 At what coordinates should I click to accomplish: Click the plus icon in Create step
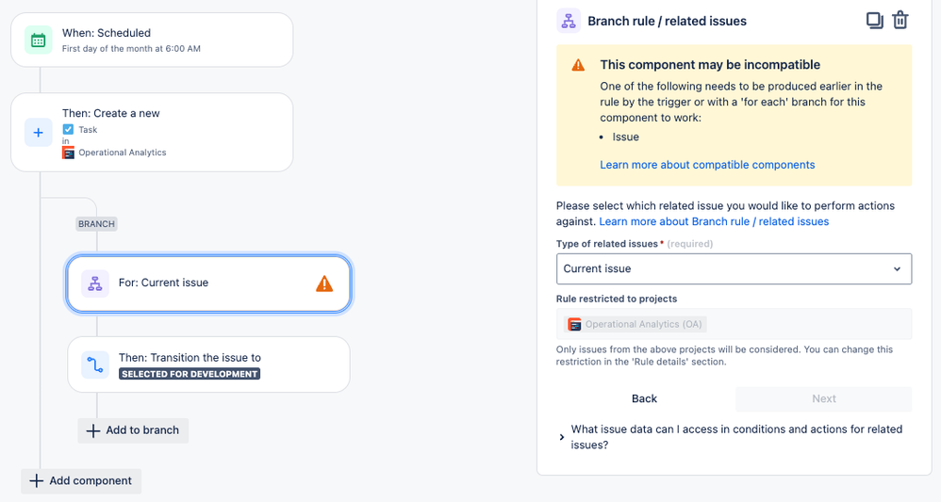[x=38, y=133]
